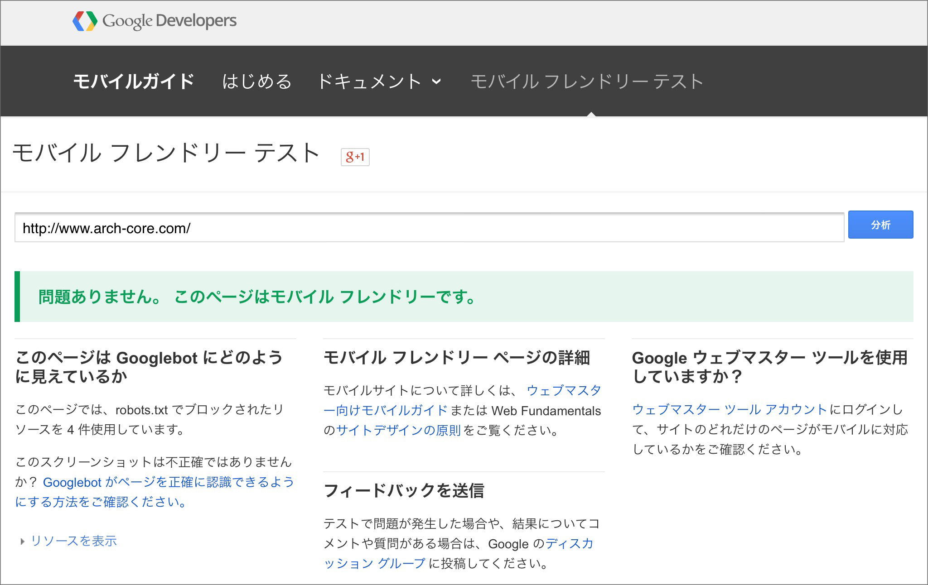The image size is (928, 585).
Task: Expand the リソースを表示 disclosure
Action: [68, 541]
